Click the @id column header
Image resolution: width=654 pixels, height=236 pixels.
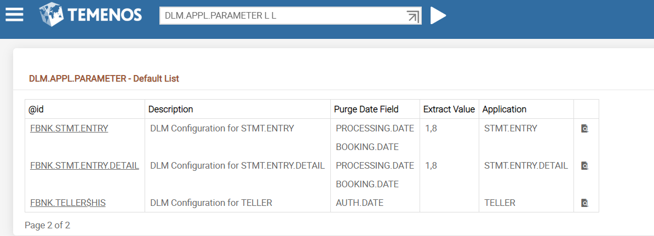(36, 109)
